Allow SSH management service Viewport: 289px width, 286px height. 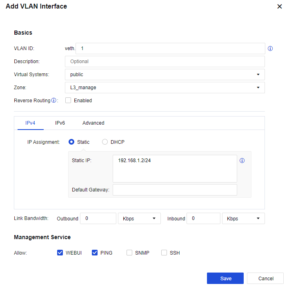(x=164, y=253)
